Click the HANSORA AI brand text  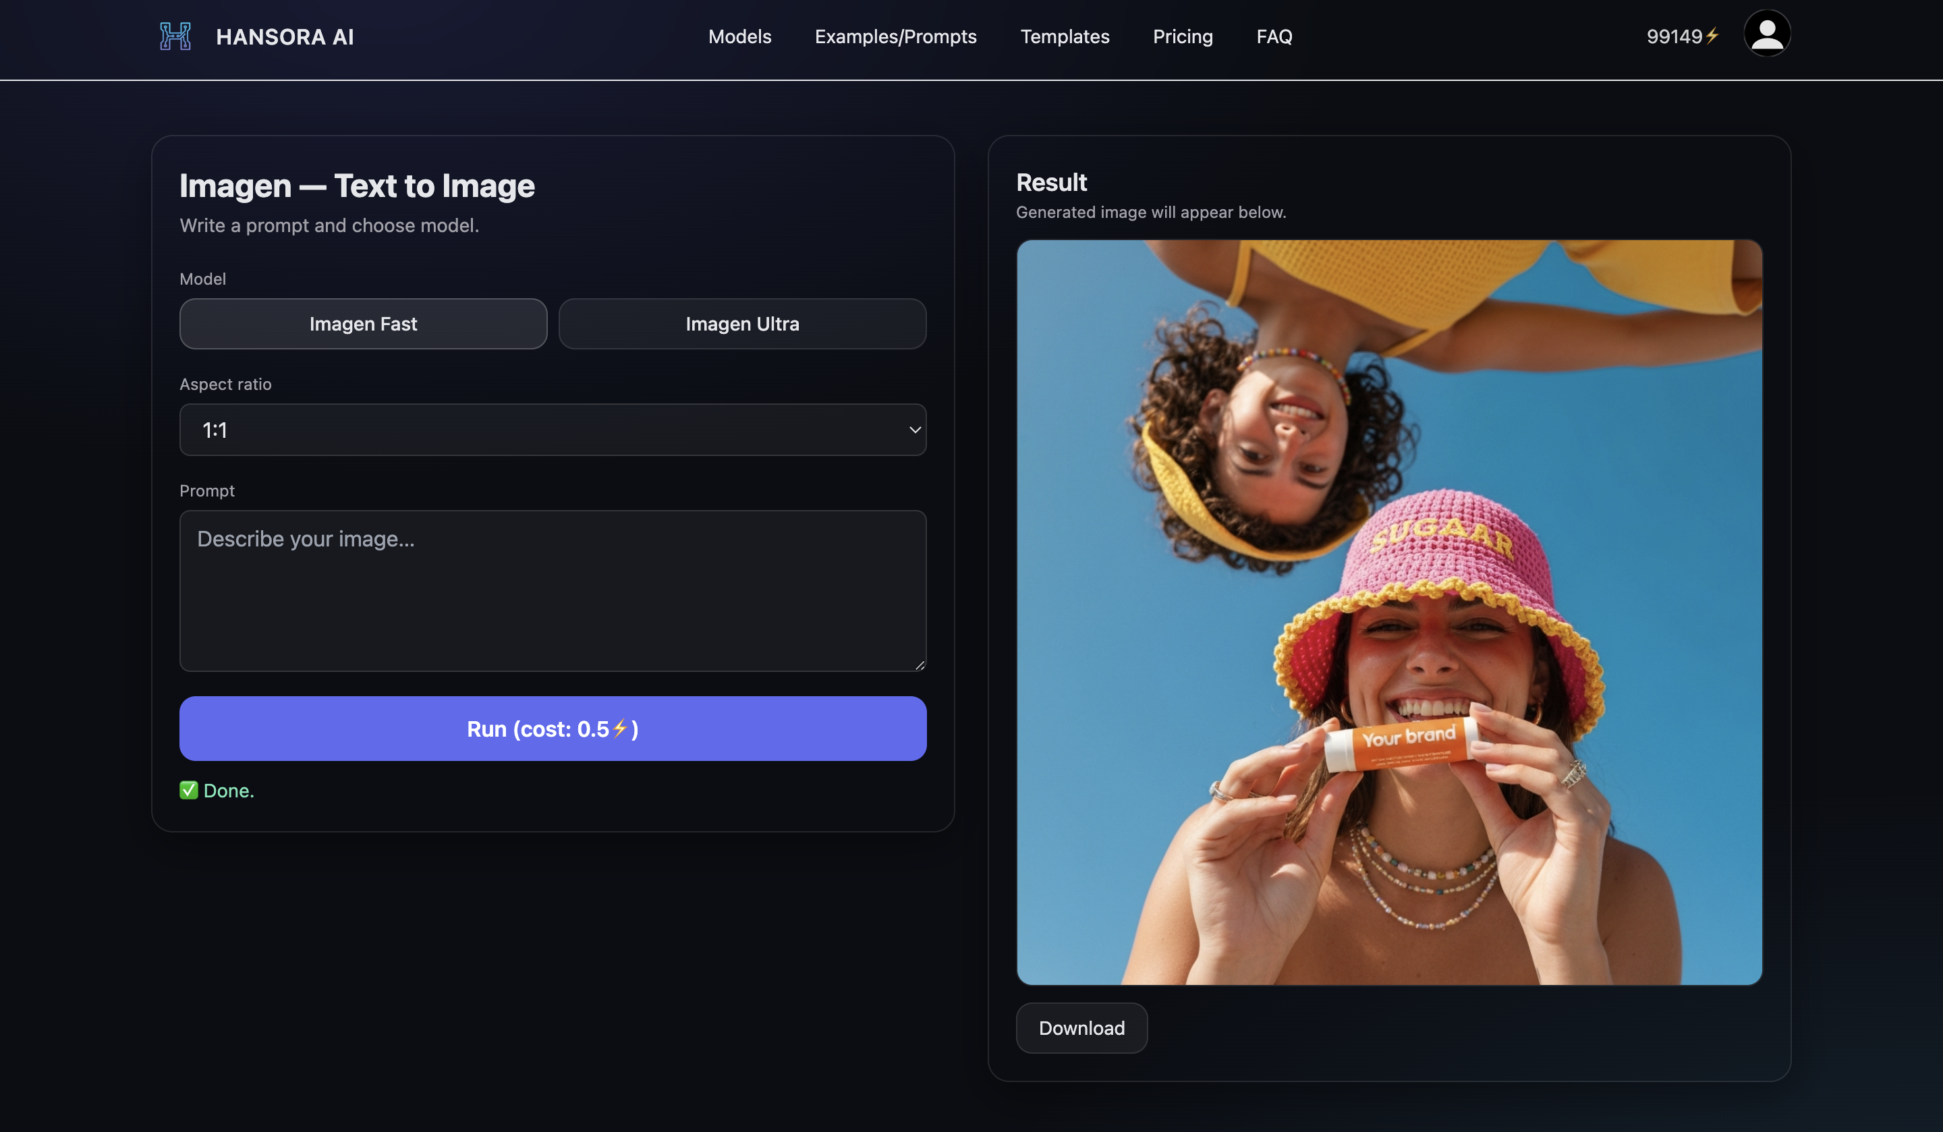click(285, 36)
